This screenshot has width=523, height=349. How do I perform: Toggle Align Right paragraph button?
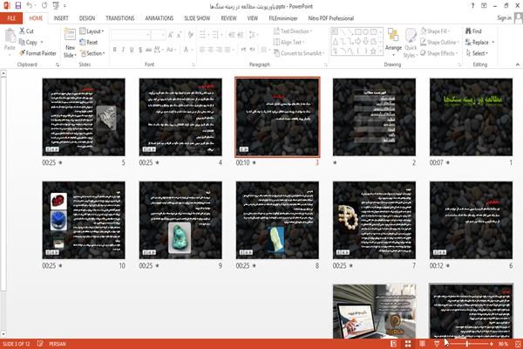click(219, 50)
